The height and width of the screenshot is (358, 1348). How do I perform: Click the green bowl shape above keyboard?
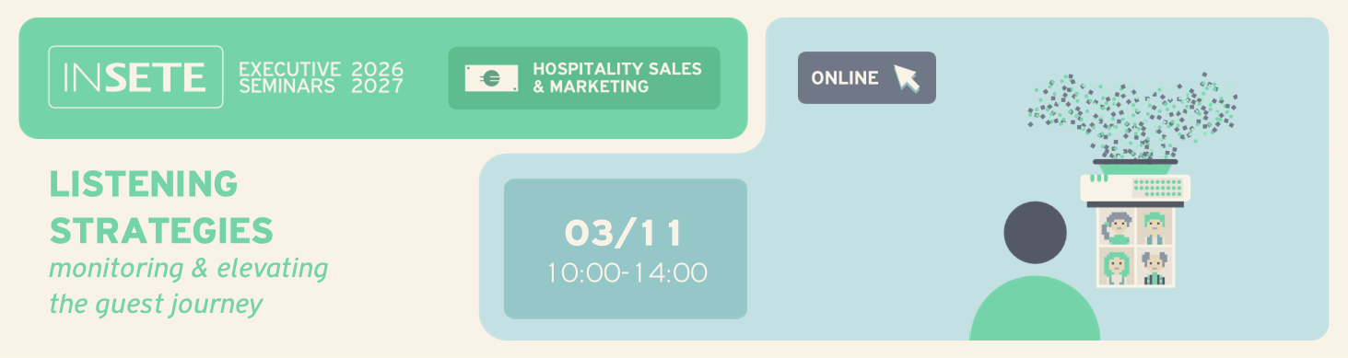coord(1135,167)
